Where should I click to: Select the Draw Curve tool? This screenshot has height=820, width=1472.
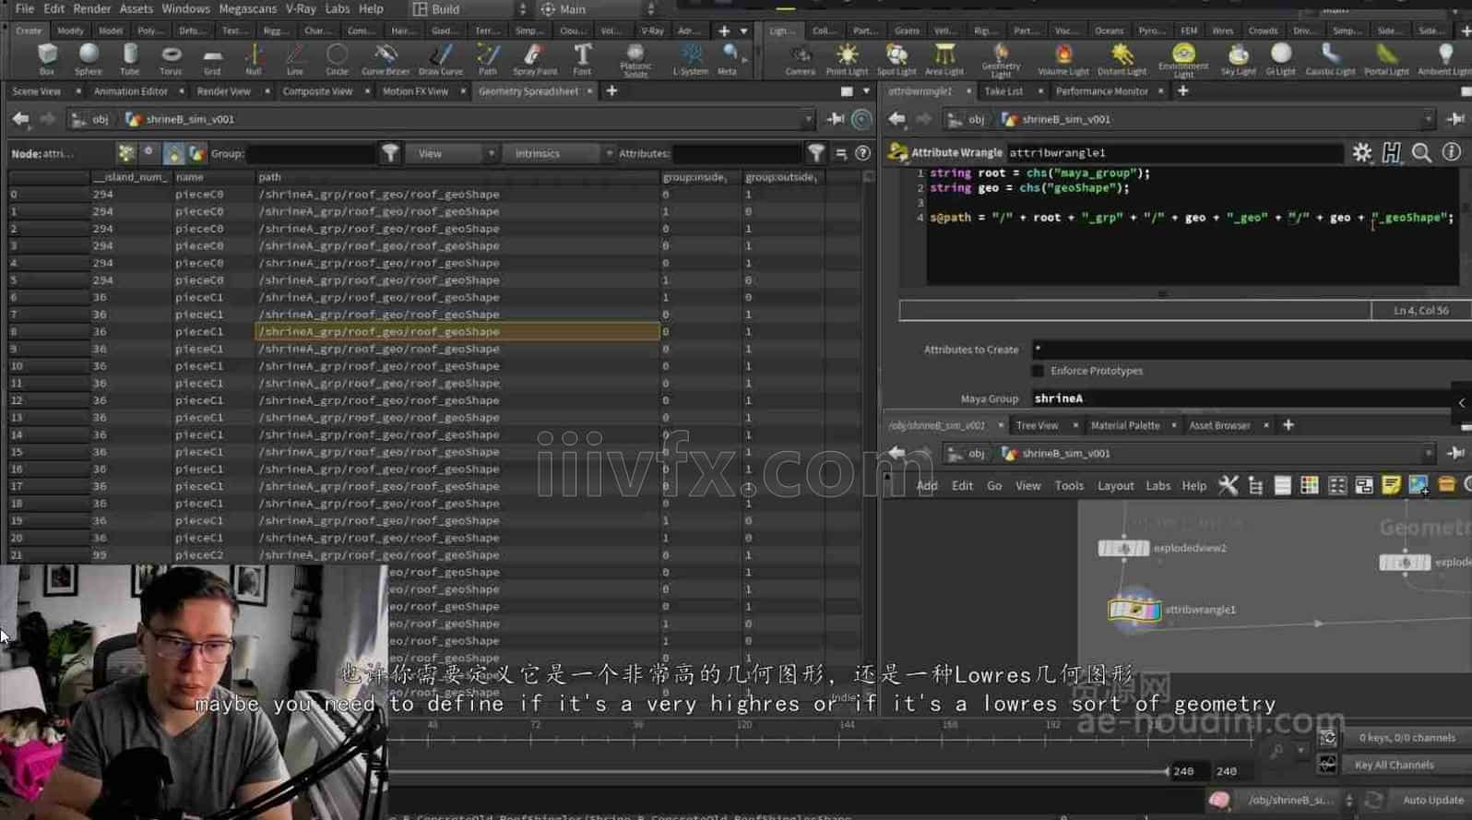coord(441,59)
